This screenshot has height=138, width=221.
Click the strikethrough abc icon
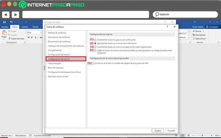click(x=41, y=37)
